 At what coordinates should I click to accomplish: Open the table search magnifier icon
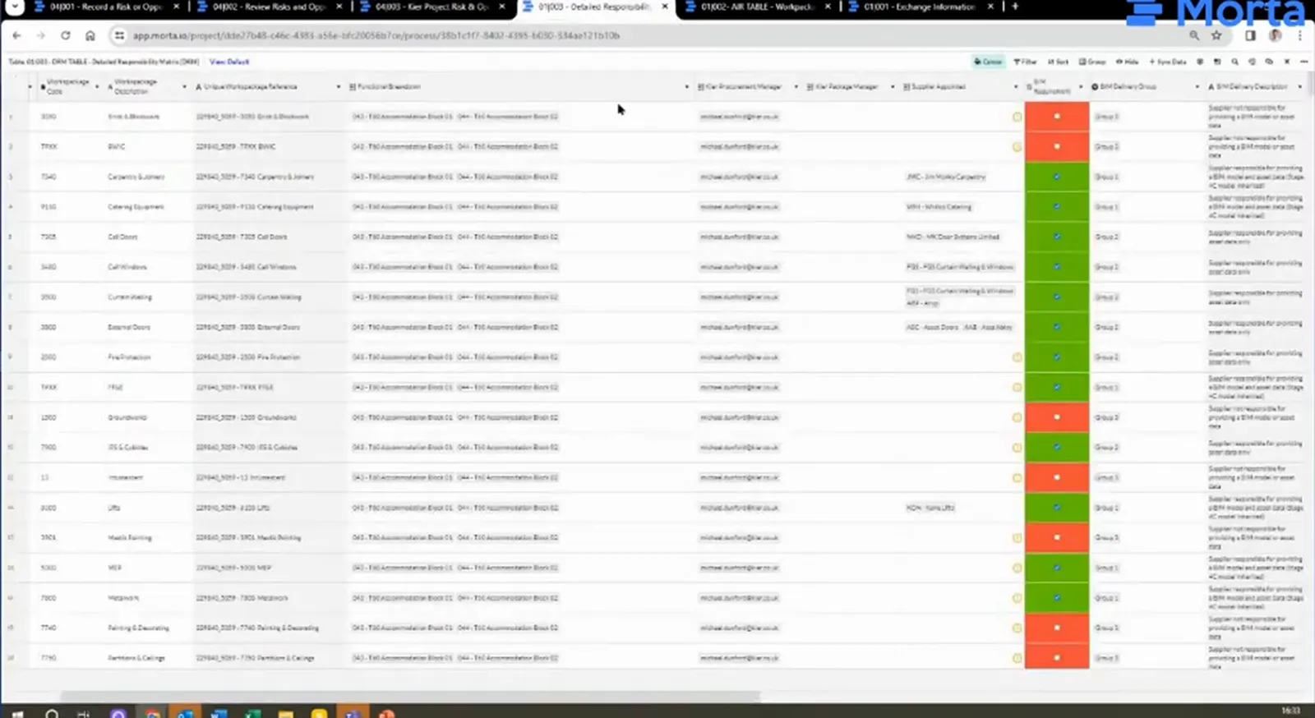click(x=1234, y=62)
